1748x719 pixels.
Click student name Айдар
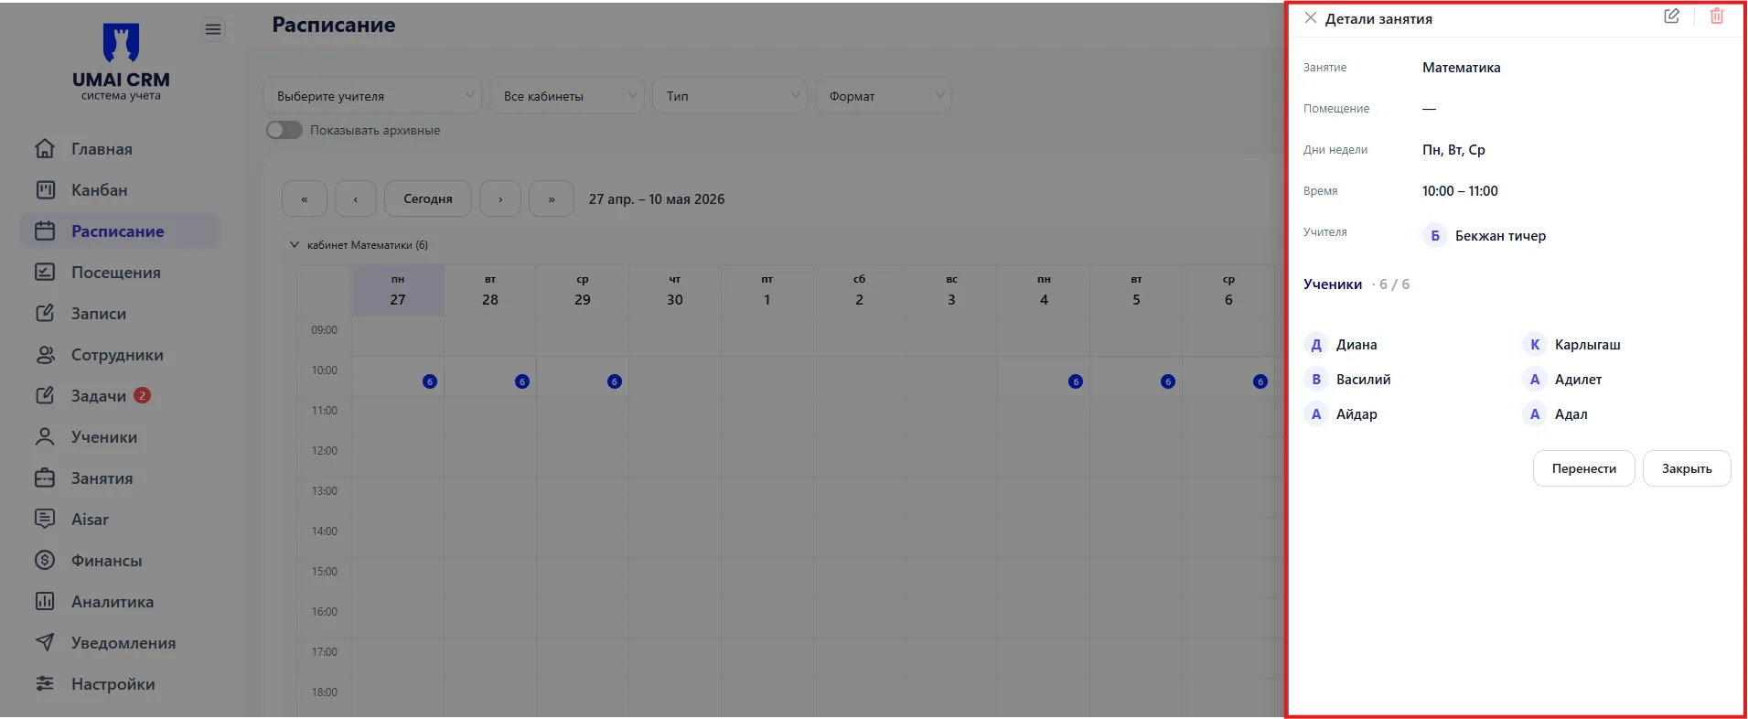tap(1357, 414)
